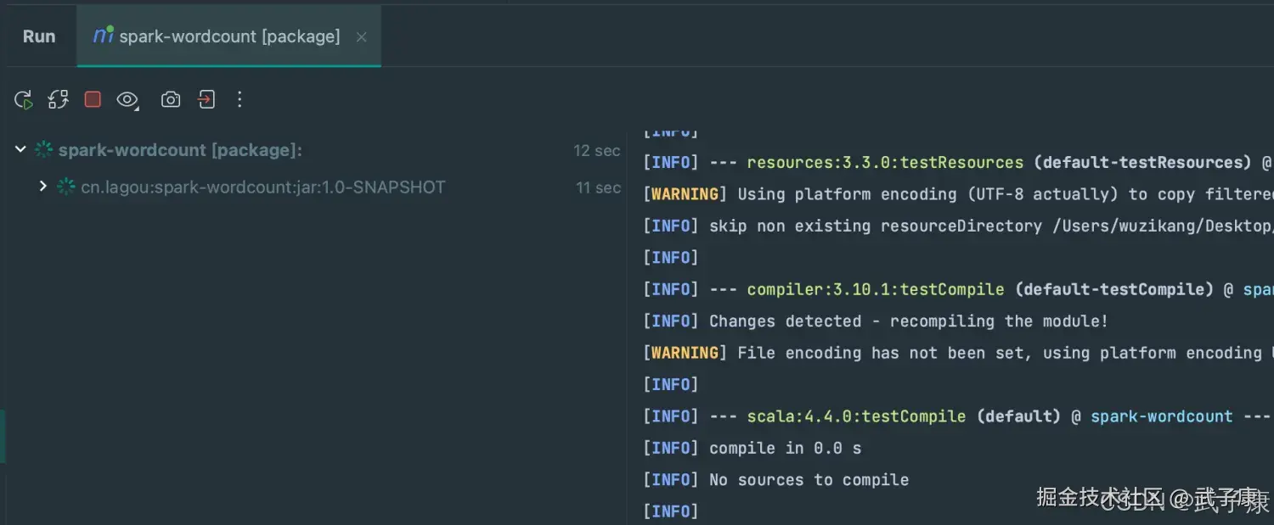Toggle the eye Show options icon
This screenshot has height=525, width=1274.
click(x=127, y=100)
